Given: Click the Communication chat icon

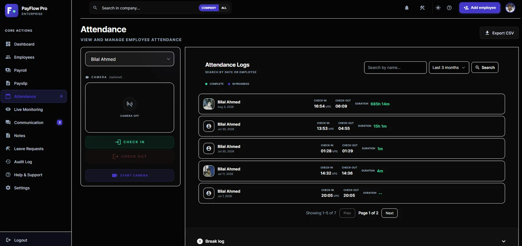Looking at the screenshot, I should coord(8,122).
